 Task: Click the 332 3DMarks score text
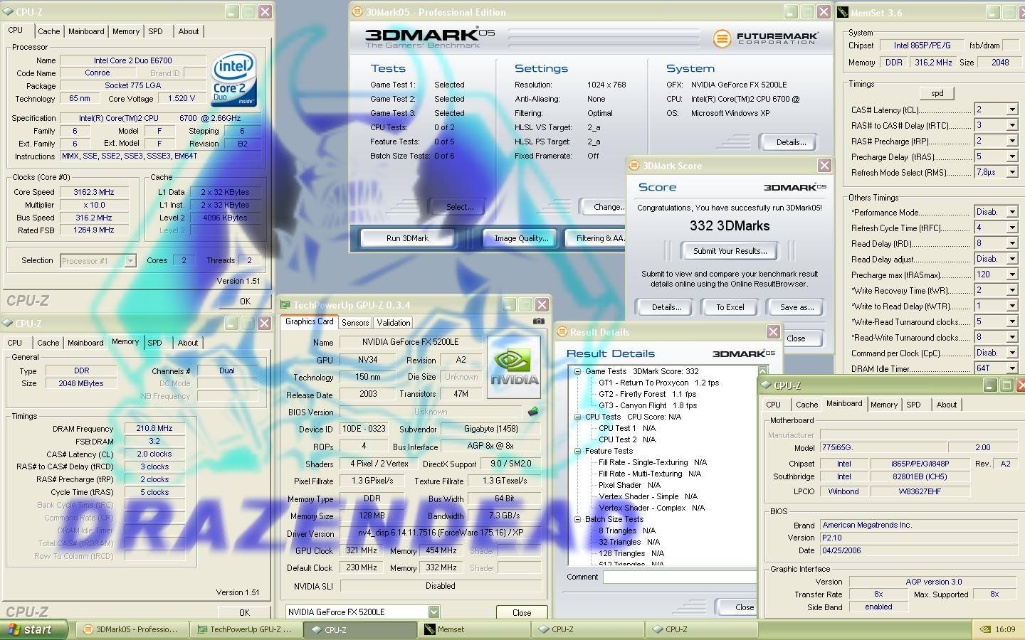click(x=730, y=226)
